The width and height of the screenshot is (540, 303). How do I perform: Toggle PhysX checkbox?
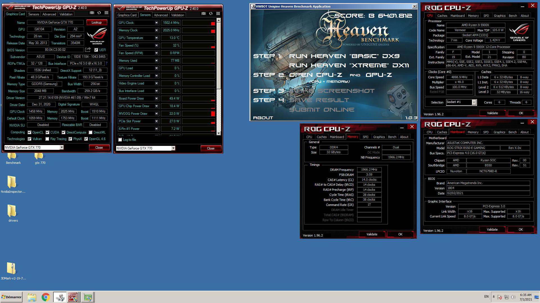[70, 139]
